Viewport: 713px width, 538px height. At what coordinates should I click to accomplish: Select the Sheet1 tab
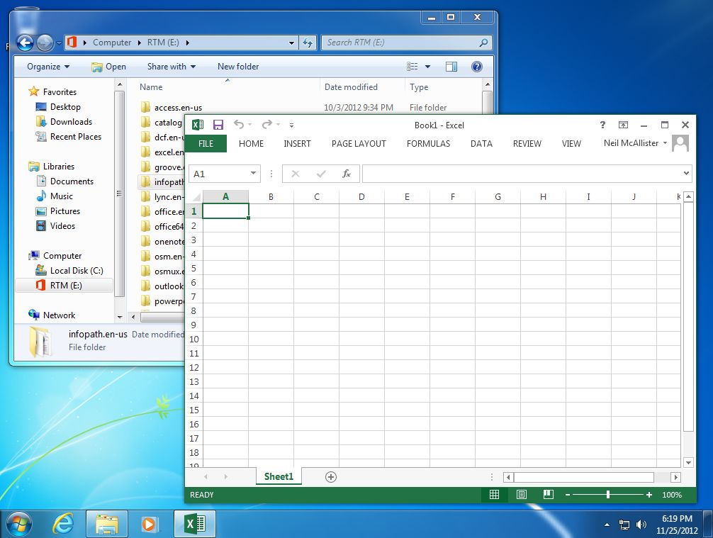point(279,476)
